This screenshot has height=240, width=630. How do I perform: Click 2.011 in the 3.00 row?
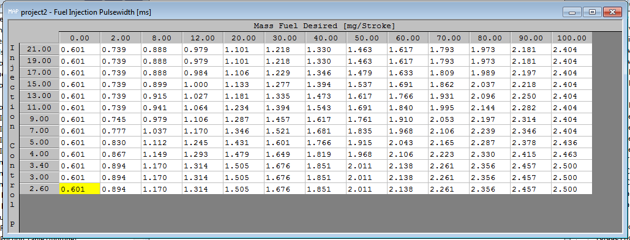[367, 178]
